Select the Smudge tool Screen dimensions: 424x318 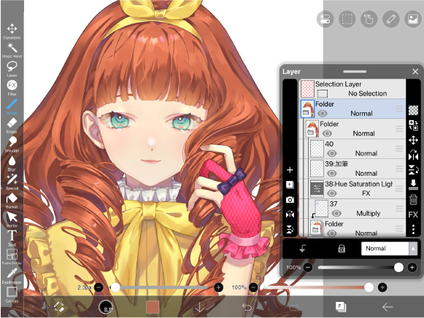[x=12, y=144]
